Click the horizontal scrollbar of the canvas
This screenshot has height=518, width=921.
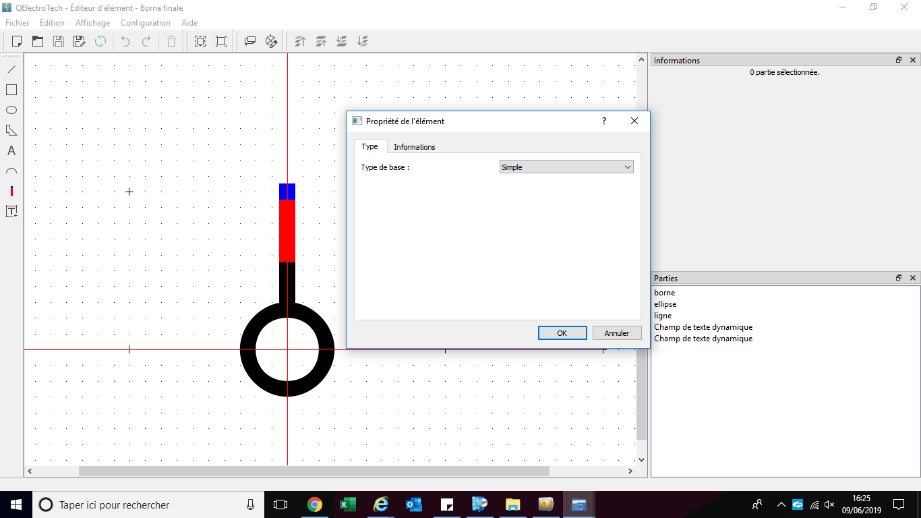coord(314,471)
